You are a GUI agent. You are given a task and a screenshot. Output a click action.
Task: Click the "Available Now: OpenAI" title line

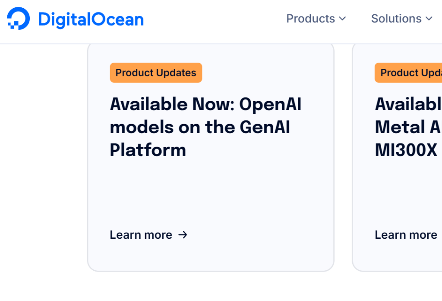click(205, 104)
